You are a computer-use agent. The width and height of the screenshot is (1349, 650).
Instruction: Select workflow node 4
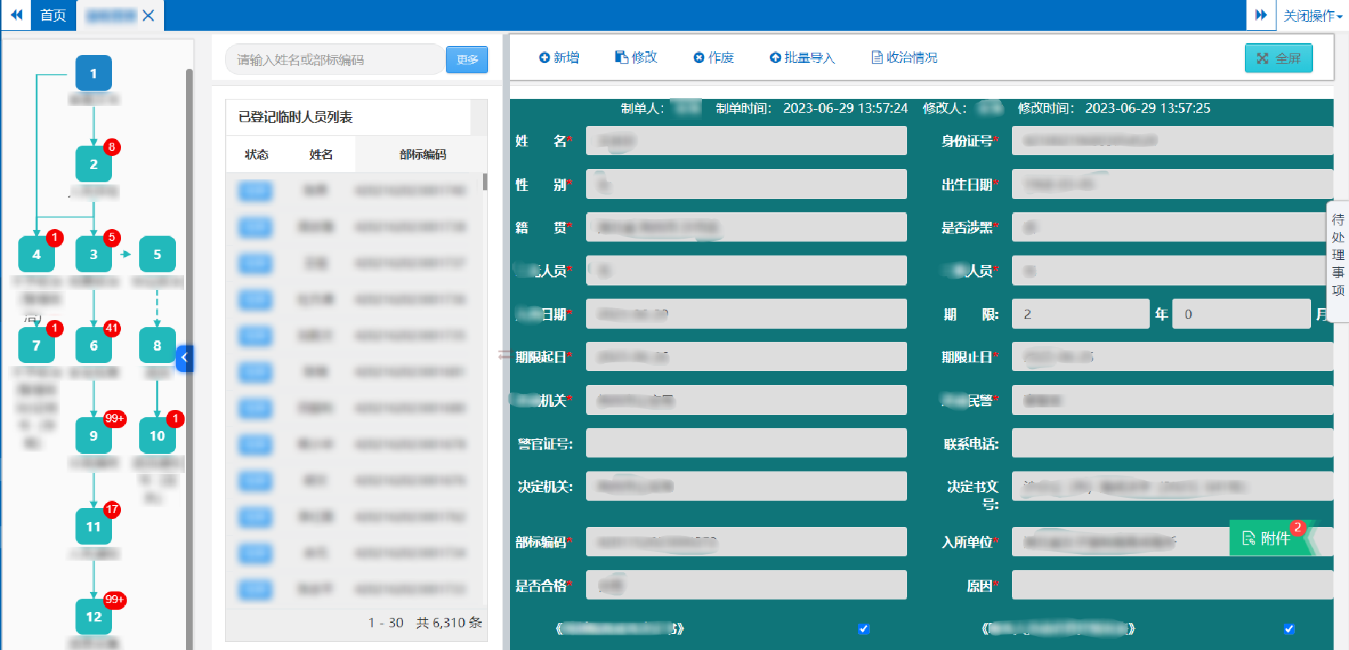click(37, 255)
